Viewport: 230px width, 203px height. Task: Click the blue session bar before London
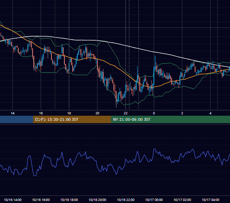tap(17, 119)
